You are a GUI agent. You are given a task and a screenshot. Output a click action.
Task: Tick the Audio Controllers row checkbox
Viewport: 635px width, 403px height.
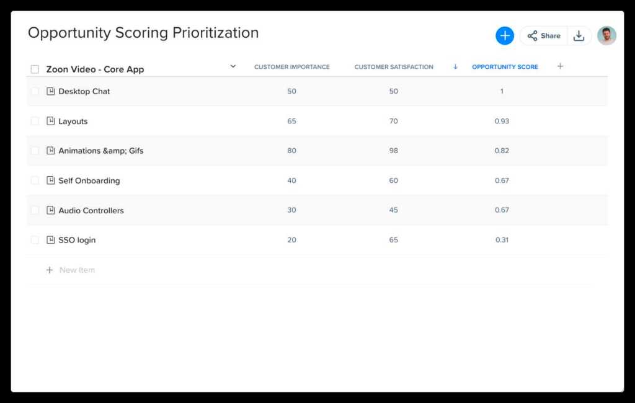coord(35,210)
